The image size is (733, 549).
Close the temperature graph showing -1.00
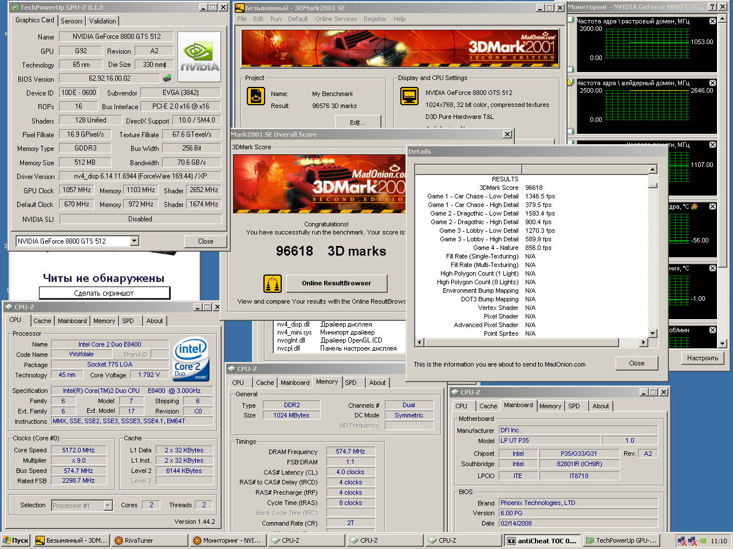pos(712,268)
